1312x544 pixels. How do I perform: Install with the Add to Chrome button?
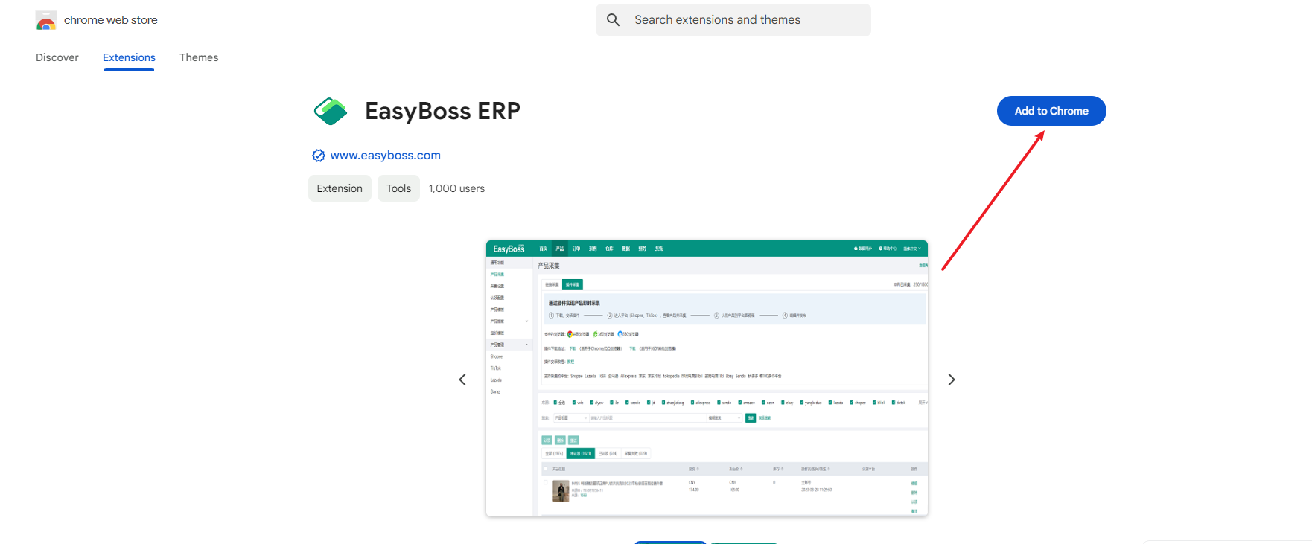tap(1051, 111)
